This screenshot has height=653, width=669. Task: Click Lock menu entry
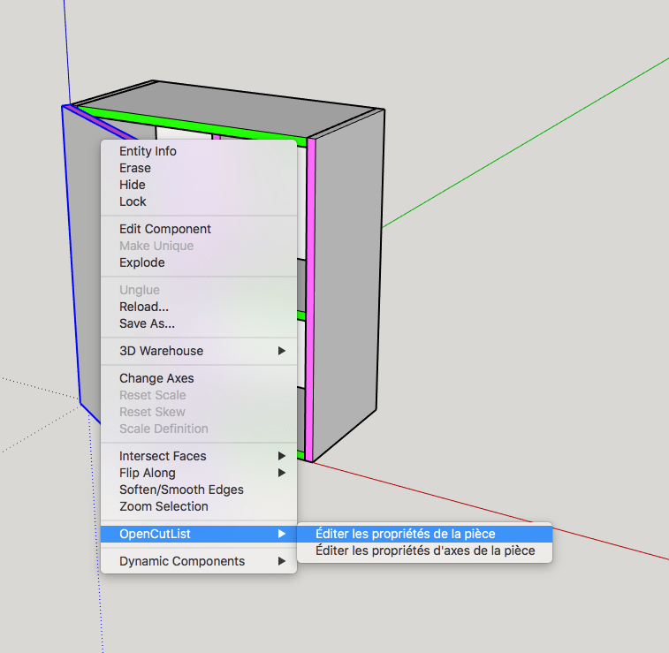point(198,201)
